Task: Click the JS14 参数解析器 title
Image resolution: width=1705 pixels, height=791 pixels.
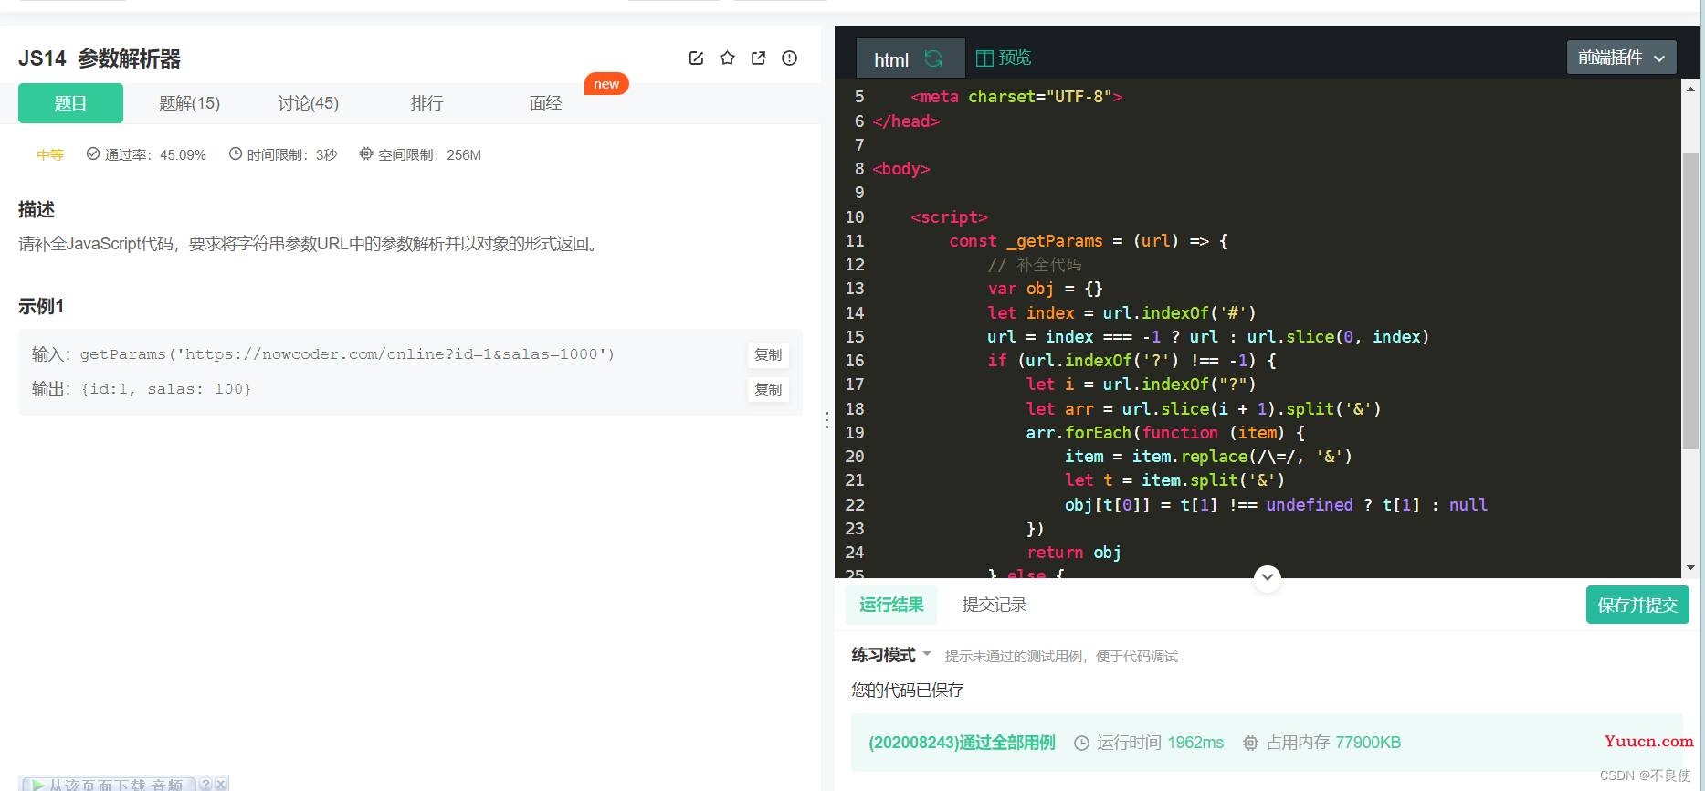Action: click(100, 58)
